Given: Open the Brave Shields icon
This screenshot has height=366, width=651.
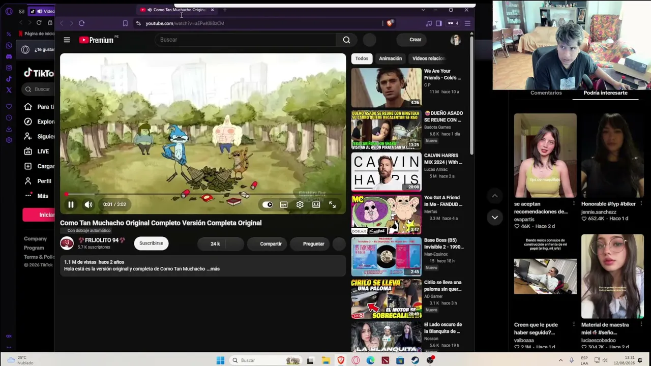Looking at the screenshot, I should [390, 23].
